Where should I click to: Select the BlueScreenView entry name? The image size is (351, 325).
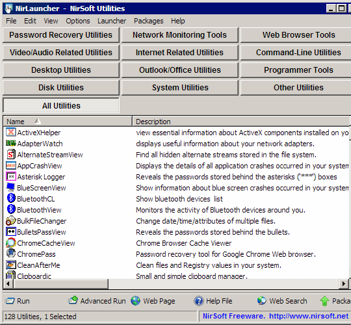tap(42, 188)
